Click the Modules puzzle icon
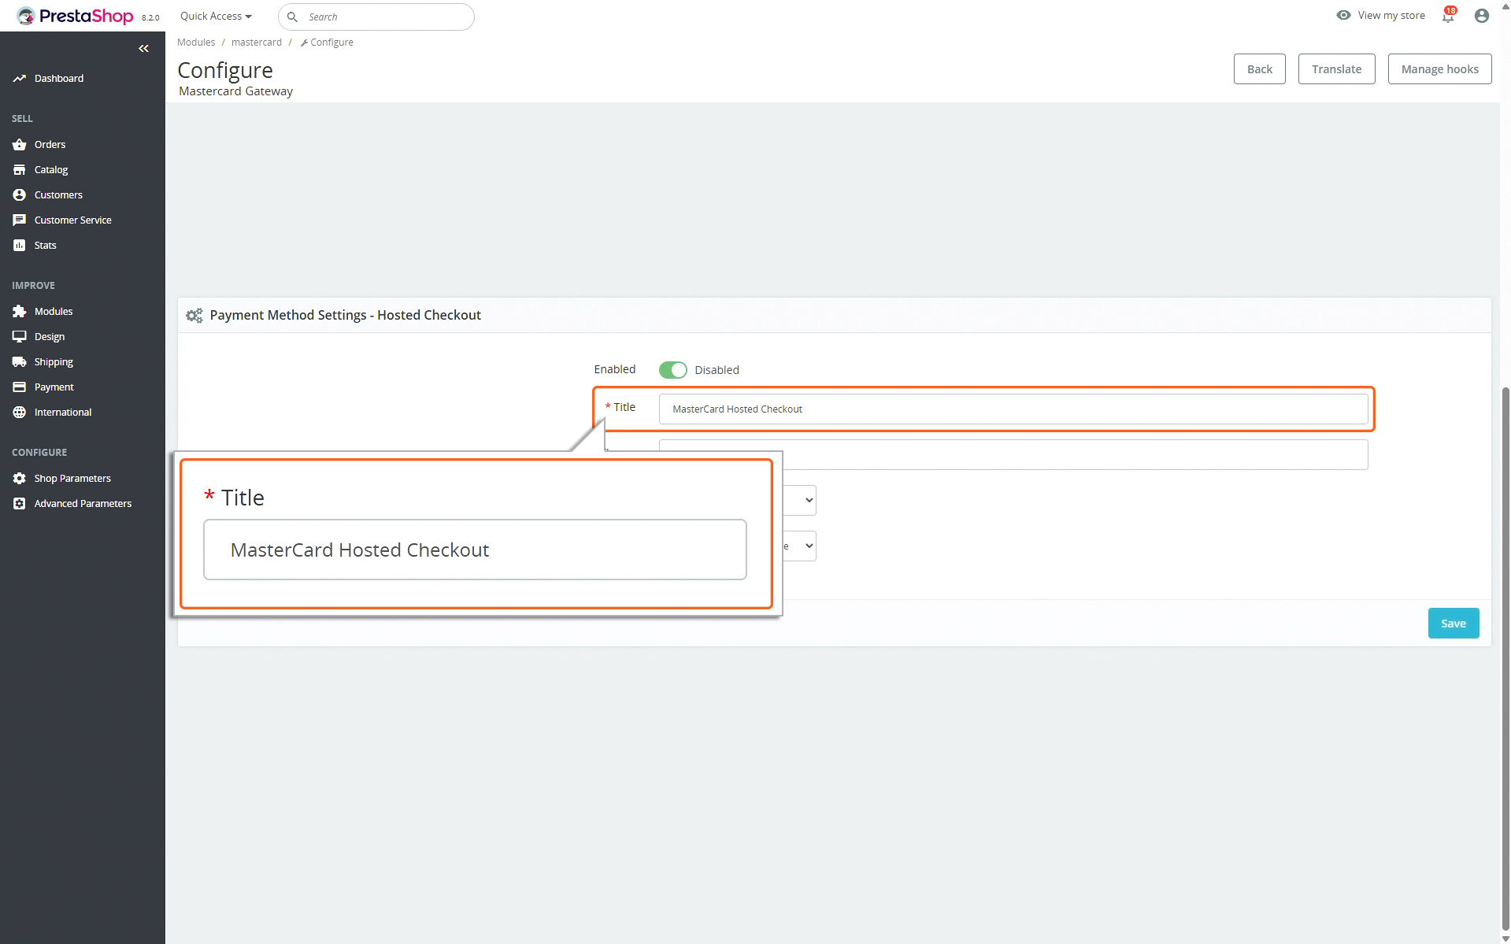This screenshot has width=1511, height=944. point(20,312)
